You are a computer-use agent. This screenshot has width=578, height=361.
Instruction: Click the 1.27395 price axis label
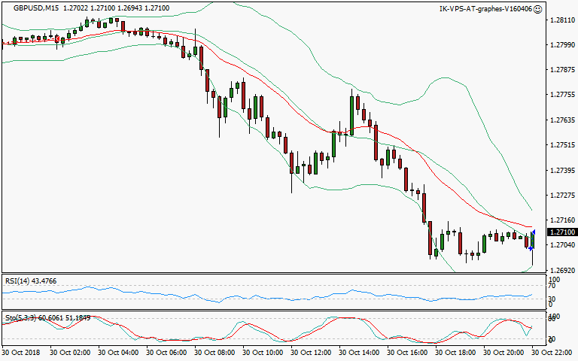pyautogui.click(x=559, y=171)
